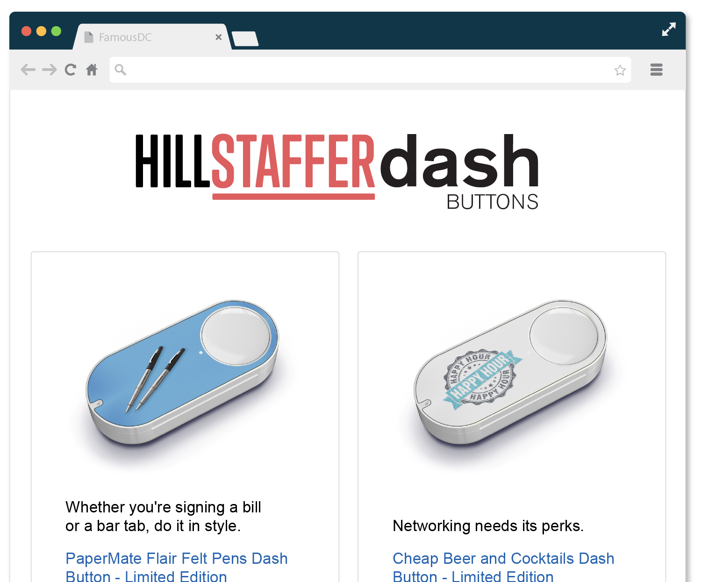Click the yellow minimize window dot
Image resolution: width=701 pixels, height=582 pixels.
(x=41, y=31)
